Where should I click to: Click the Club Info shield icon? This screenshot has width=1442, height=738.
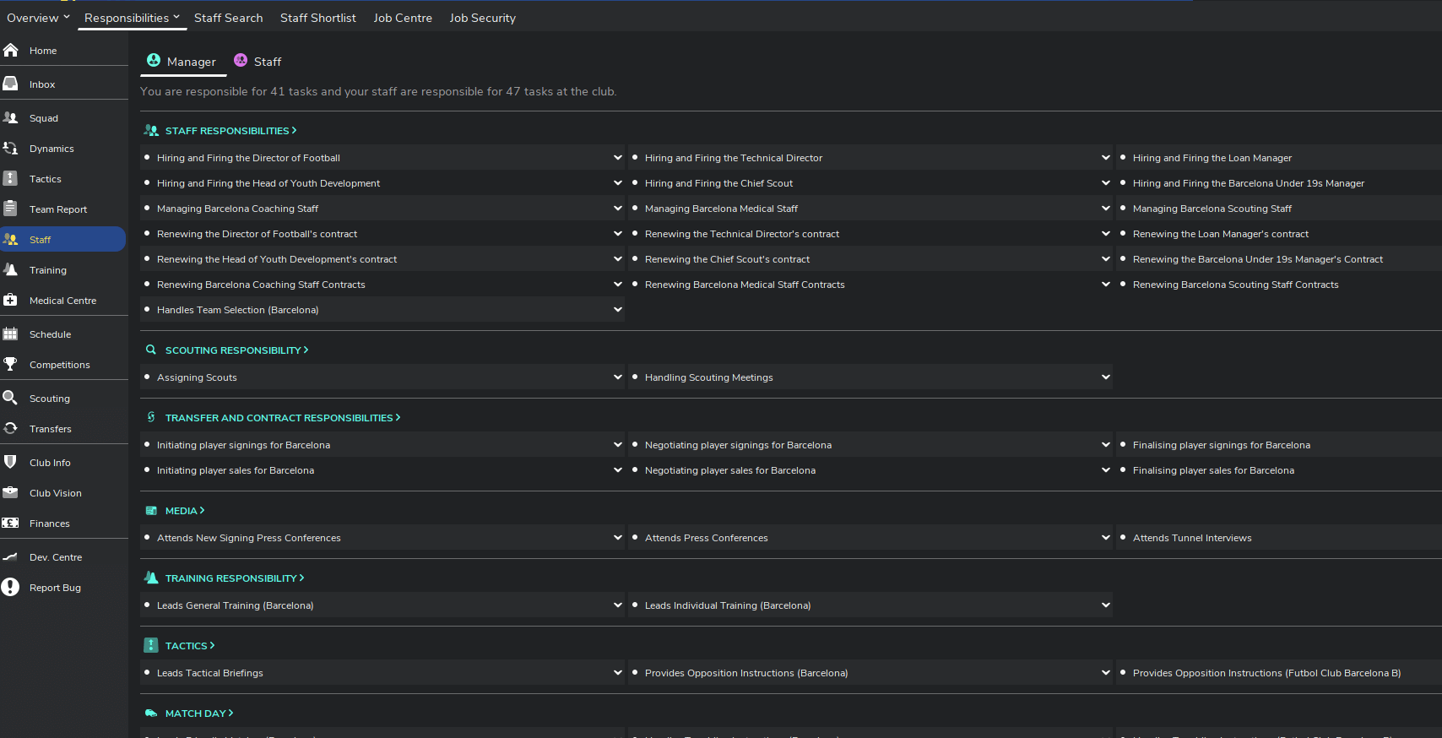pyautogui.click(x=10, y=463)
